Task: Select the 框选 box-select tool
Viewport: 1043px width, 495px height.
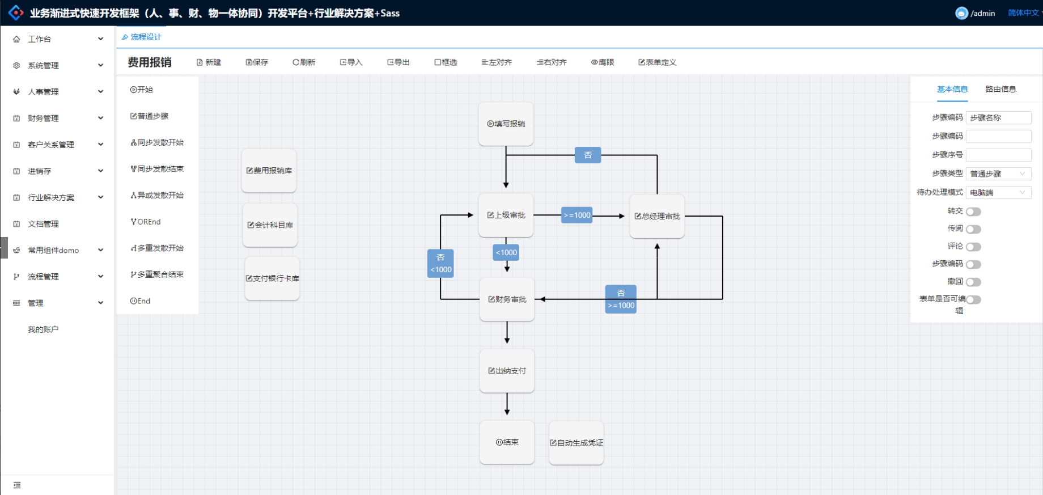Action: (x=446, y=62)
